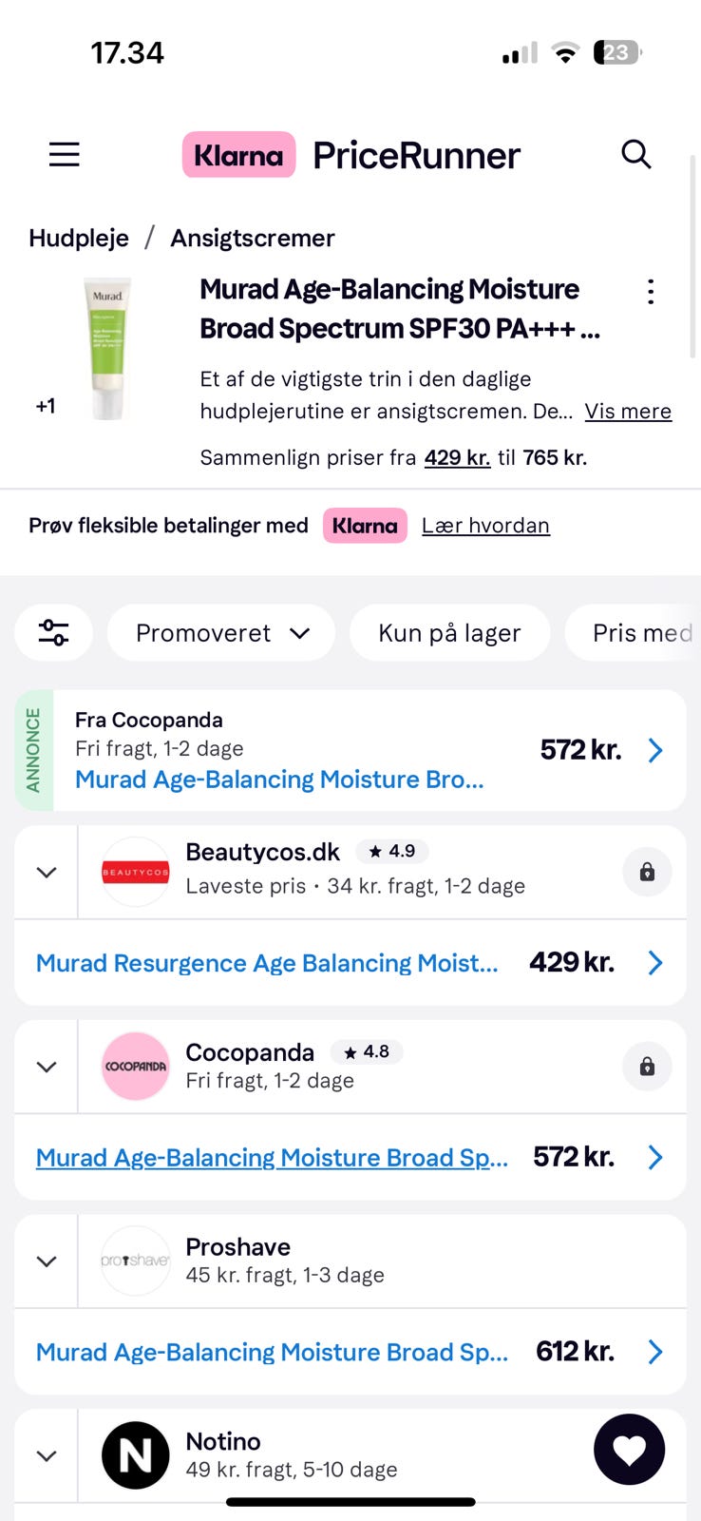Open product options three-dot menu

pos(651,292)
